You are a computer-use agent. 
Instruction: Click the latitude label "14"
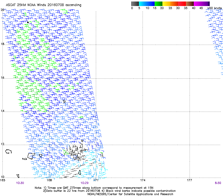2,111
